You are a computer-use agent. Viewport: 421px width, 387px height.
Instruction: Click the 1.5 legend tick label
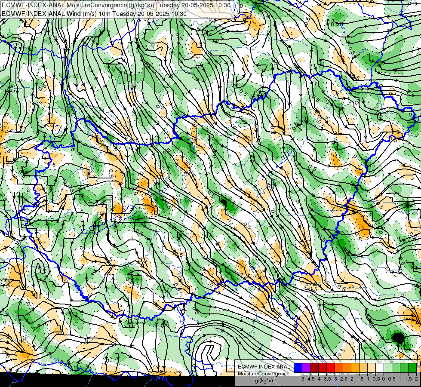pos(408,379)
